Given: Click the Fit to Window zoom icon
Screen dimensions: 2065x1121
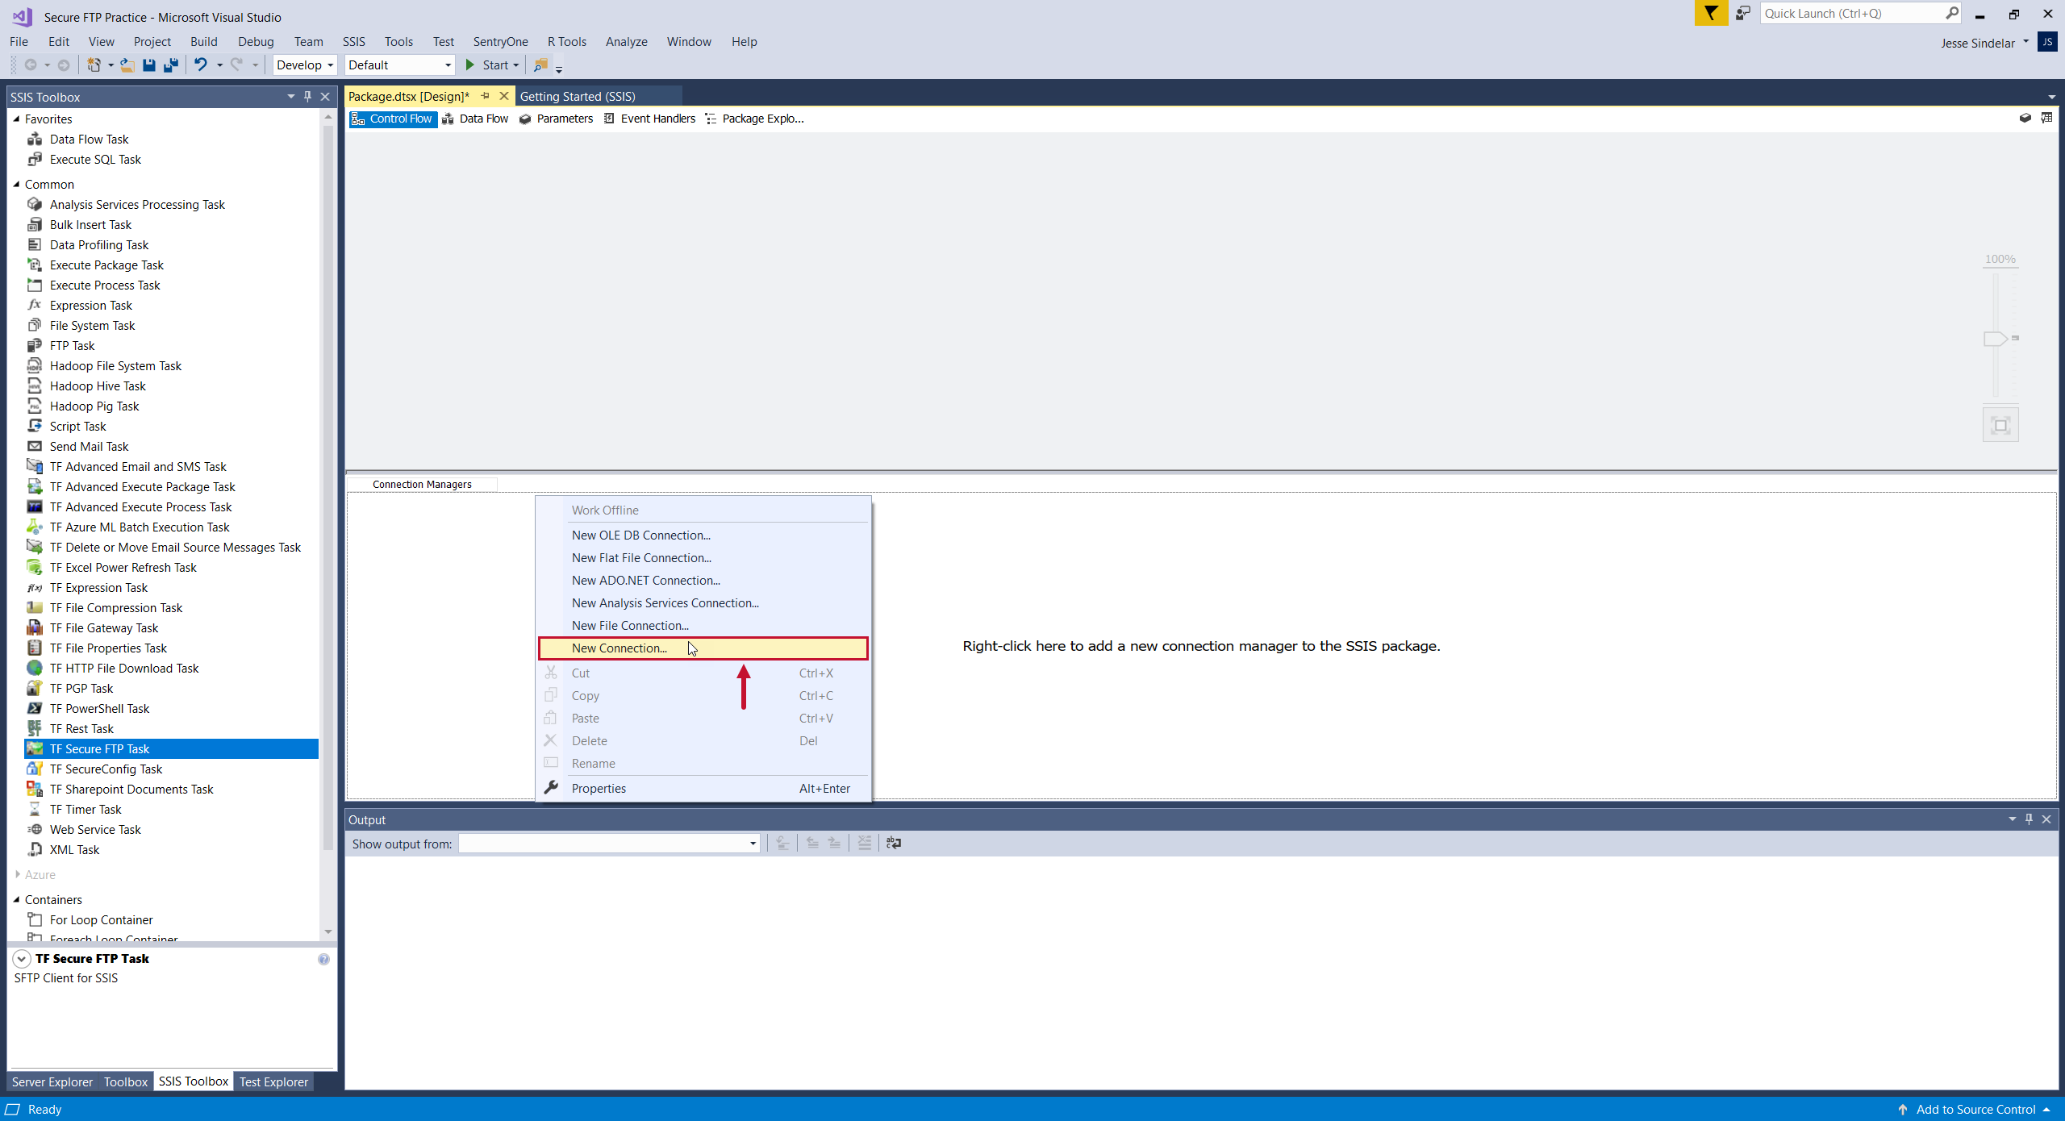Looking at the screenshot, I should coord(2000,424).
